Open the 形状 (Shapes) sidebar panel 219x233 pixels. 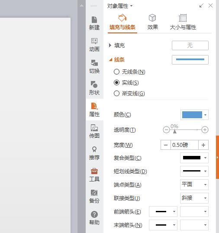point(94,88)
